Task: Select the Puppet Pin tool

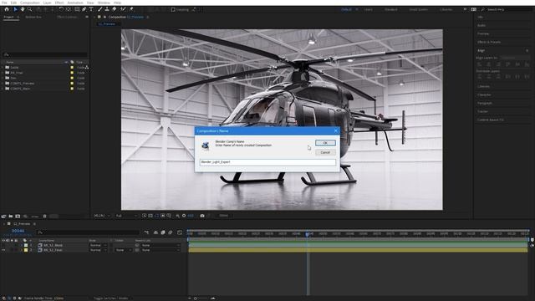Action: 131,9
